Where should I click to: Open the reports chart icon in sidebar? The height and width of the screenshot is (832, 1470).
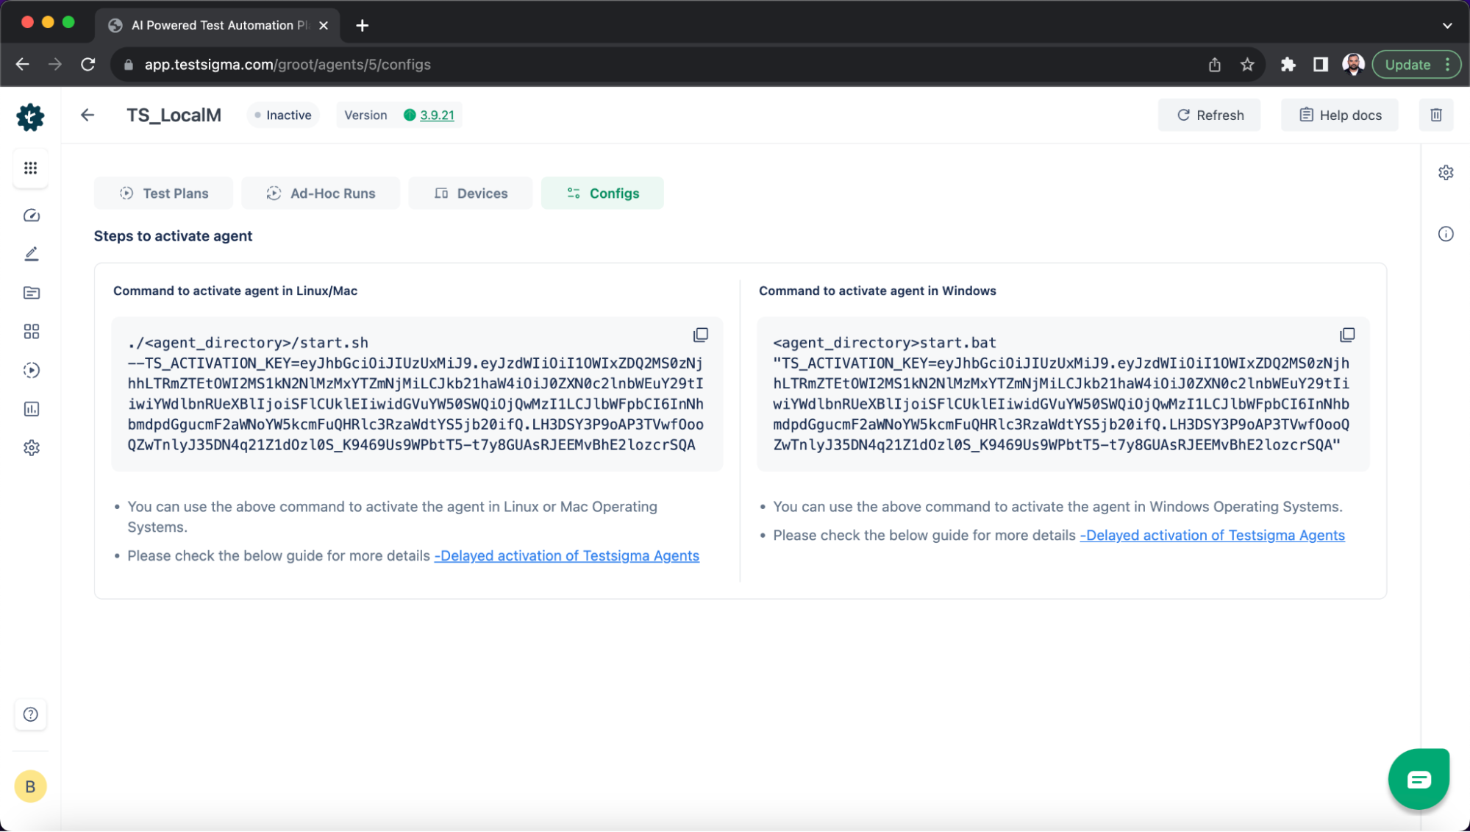[x=31, y=409]
